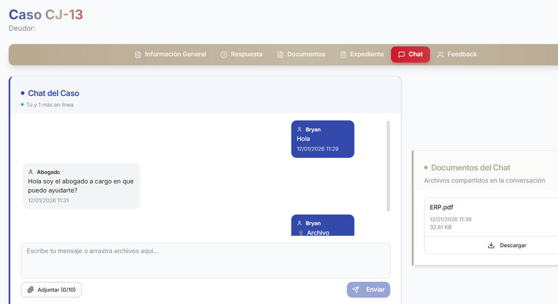Open the Expediente tab
The image size is (558, 304).
[367, 54]
